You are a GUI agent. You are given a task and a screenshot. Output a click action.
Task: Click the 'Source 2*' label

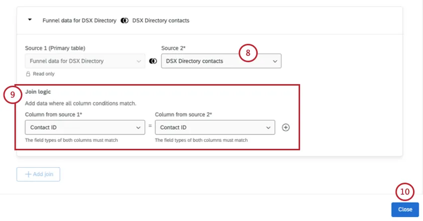coord(174,48)
